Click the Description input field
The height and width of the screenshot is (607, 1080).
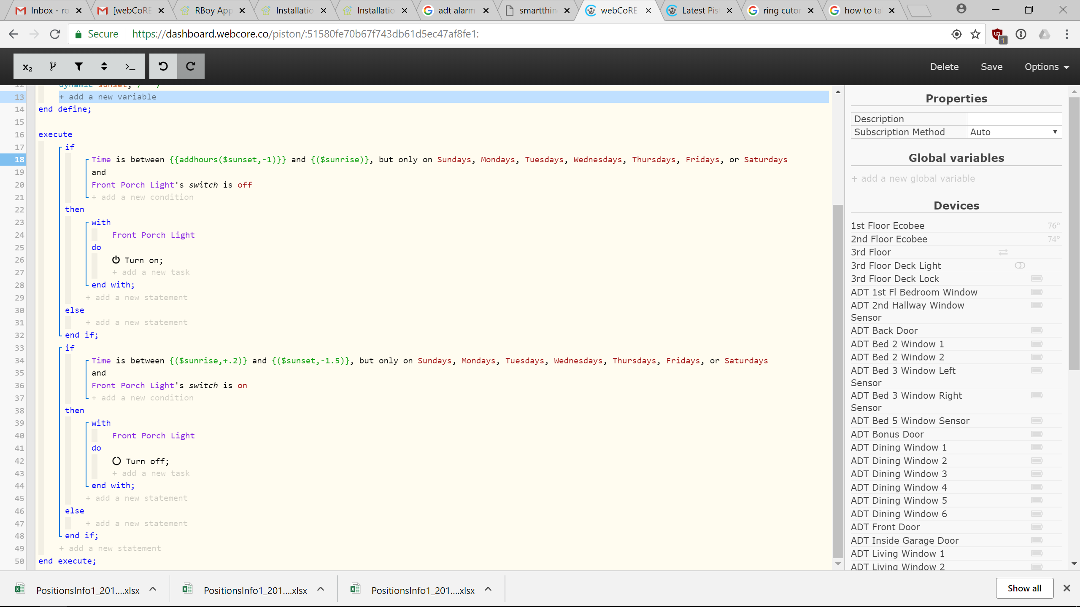(x=1014, y=119)
